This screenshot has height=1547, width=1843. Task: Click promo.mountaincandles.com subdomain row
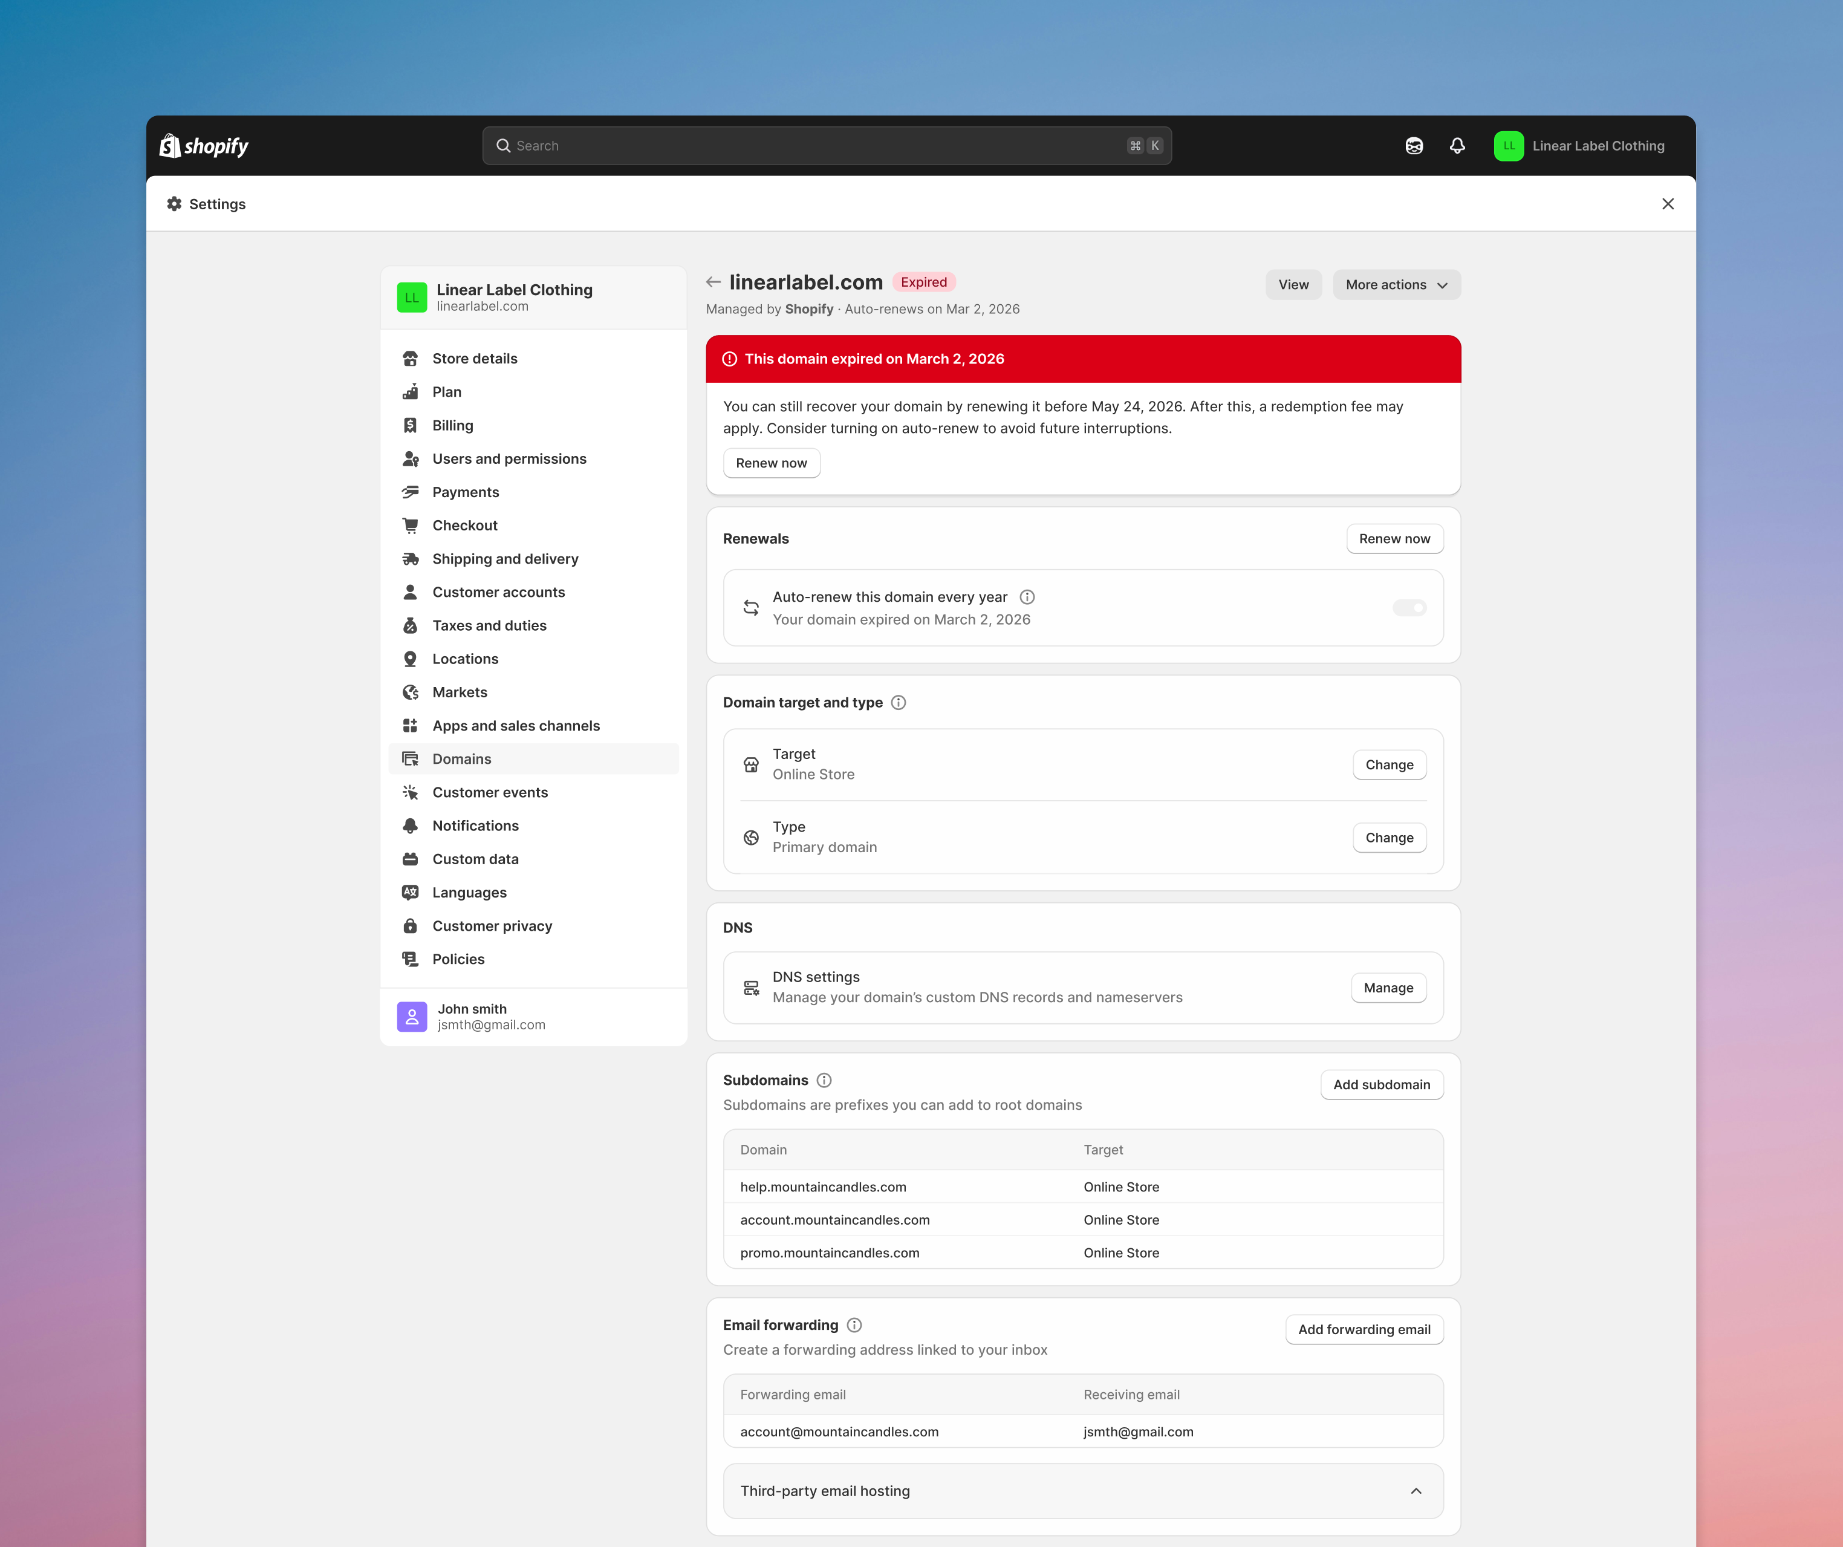[1083, 1253]
